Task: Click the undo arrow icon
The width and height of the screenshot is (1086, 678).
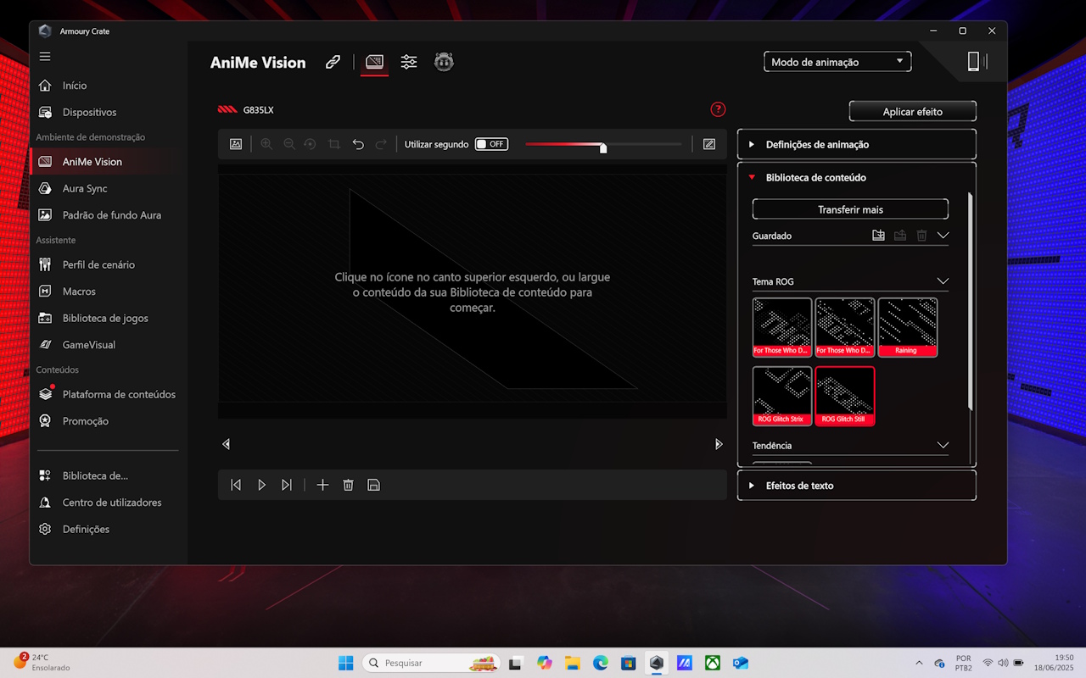Action: pyautogui.click(x=358, y=144)
